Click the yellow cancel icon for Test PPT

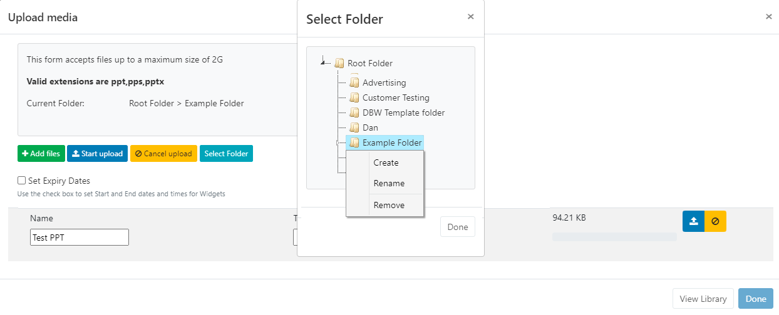(715, 221)
